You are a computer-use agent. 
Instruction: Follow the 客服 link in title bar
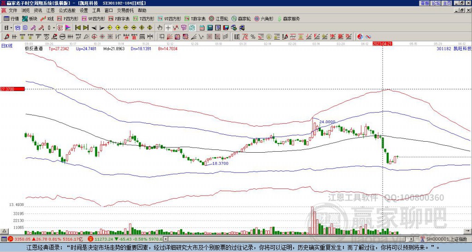tap(425, 3)
